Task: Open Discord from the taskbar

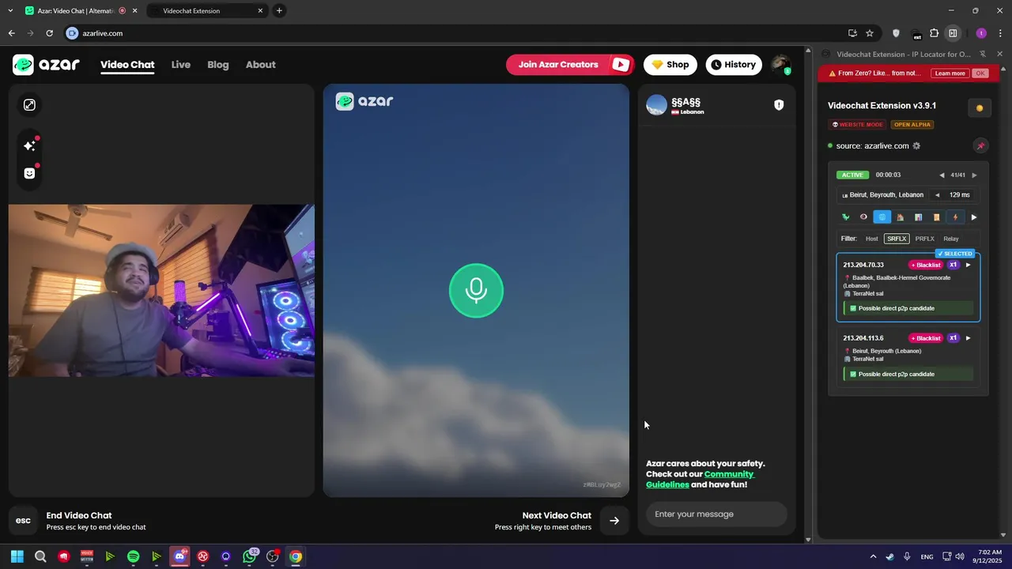Action: point(179,556)
